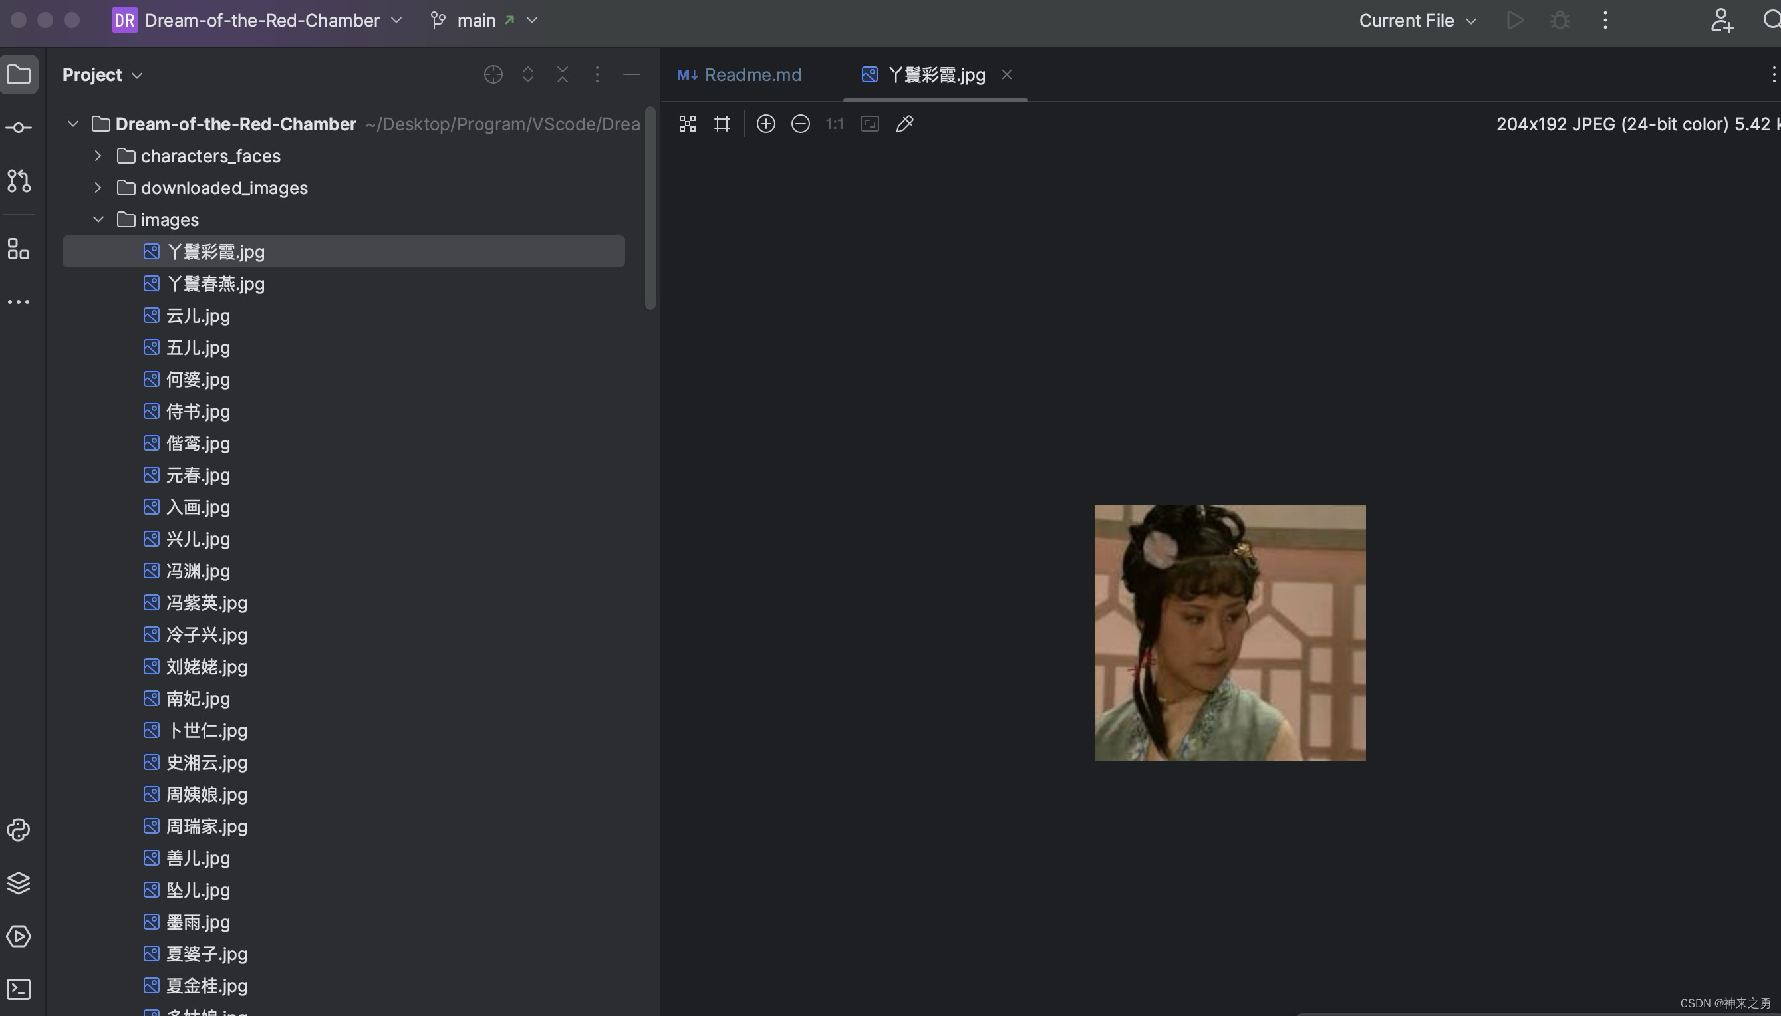Viewport: 1781px width, 1016px height.
Task: Expand the characters_faces folder
Action: (98, 156)
